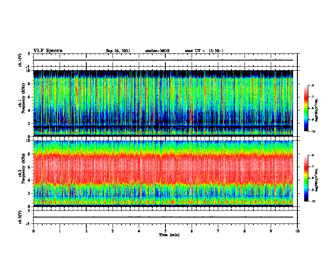Click time axis tick label 1
Image resolution: width=335 pixels, height=259 pixels.
(60, 231)
